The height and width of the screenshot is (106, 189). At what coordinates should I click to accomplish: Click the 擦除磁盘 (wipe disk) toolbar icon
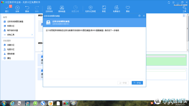click(x=62, y=8)
